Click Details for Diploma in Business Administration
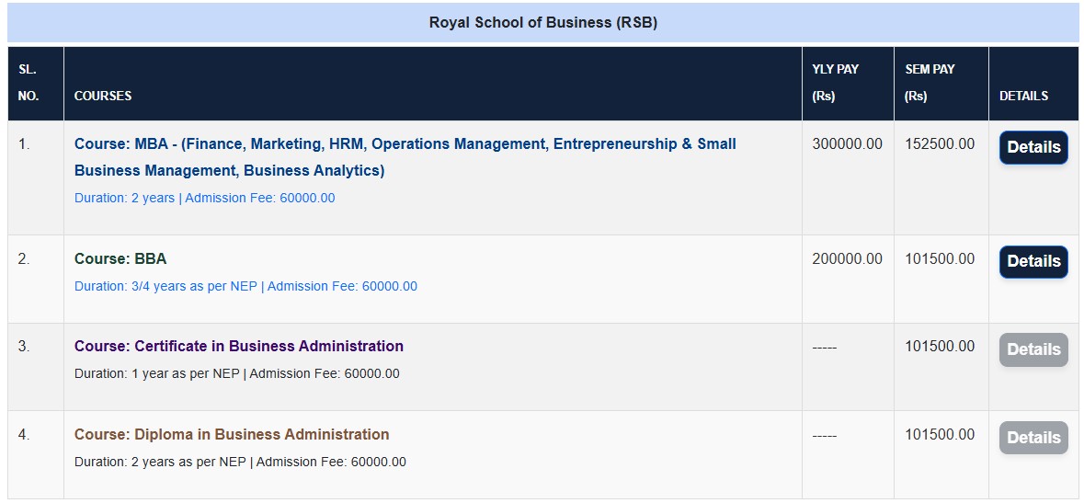 pos(1033,438)
